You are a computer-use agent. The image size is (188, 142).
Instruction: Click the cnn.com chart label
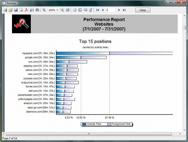42,62
